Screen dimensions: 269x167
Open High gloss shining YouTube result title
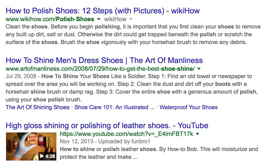click(107, 125)
